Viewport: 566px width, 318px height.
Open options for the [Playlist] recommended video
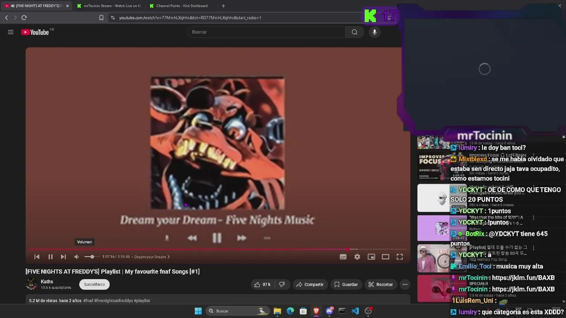[533, 248]
